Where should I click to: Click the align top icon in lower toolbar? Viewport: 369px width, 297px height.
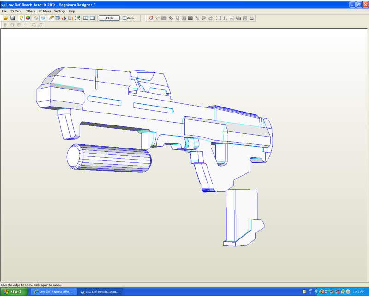[x=19, y=25]
